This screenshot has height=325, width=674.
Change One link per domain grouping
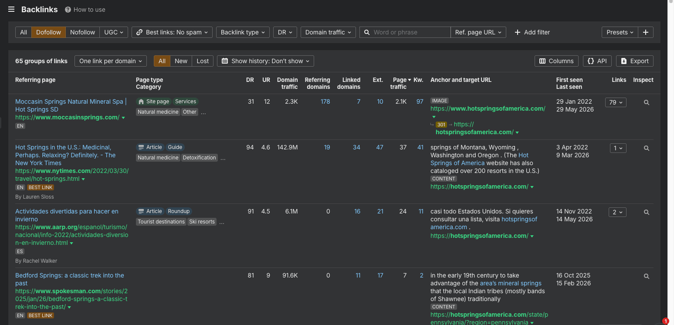111,61
